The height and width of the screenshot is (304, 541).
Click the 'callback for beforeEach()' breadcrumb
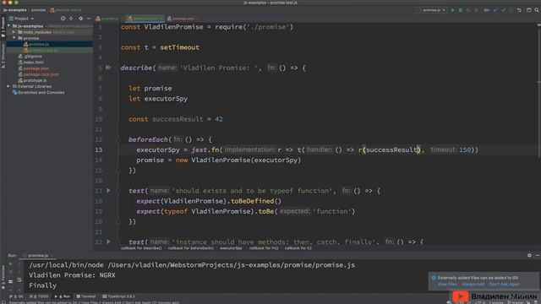pyautogui.click(x=191, y=248)
